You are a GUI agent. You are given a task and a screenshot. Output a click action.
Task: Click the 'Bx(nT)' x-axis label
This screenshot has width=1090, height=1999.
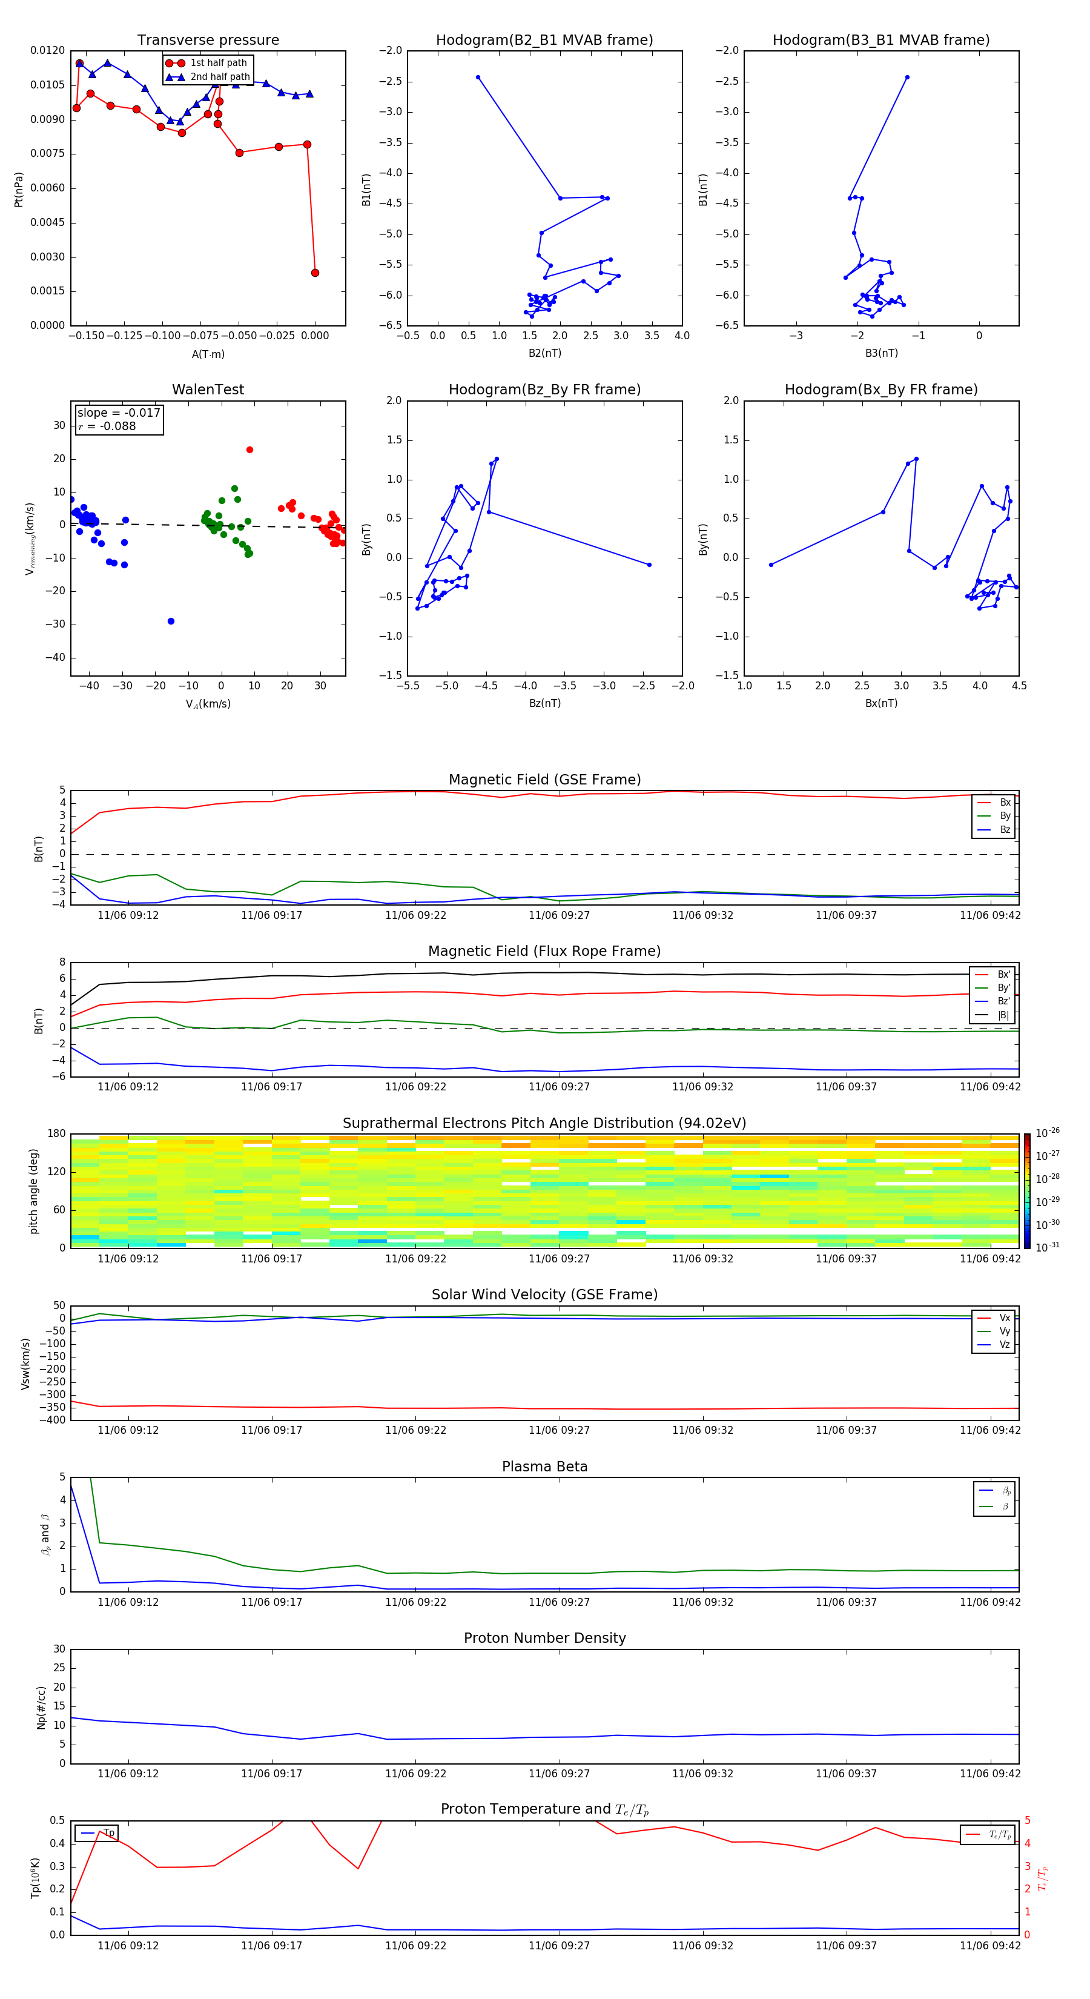(x=881, y=704)
